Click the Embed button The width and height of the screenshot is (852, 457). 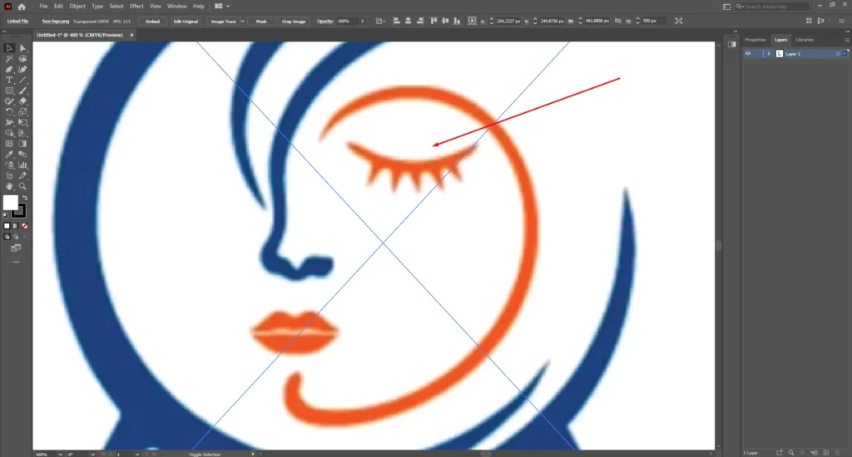pos(153,21)
